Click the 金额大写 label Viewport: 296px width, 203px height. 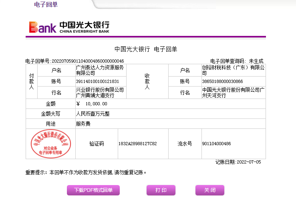(x=50, y=114)
